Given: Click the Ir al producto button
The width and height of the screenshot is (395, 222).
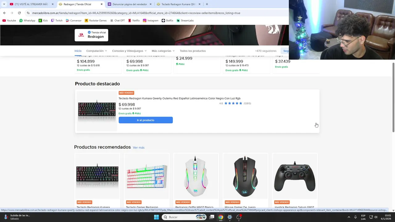Looking at the screenshot, I should pyautogui.click(x=146, y=120).
